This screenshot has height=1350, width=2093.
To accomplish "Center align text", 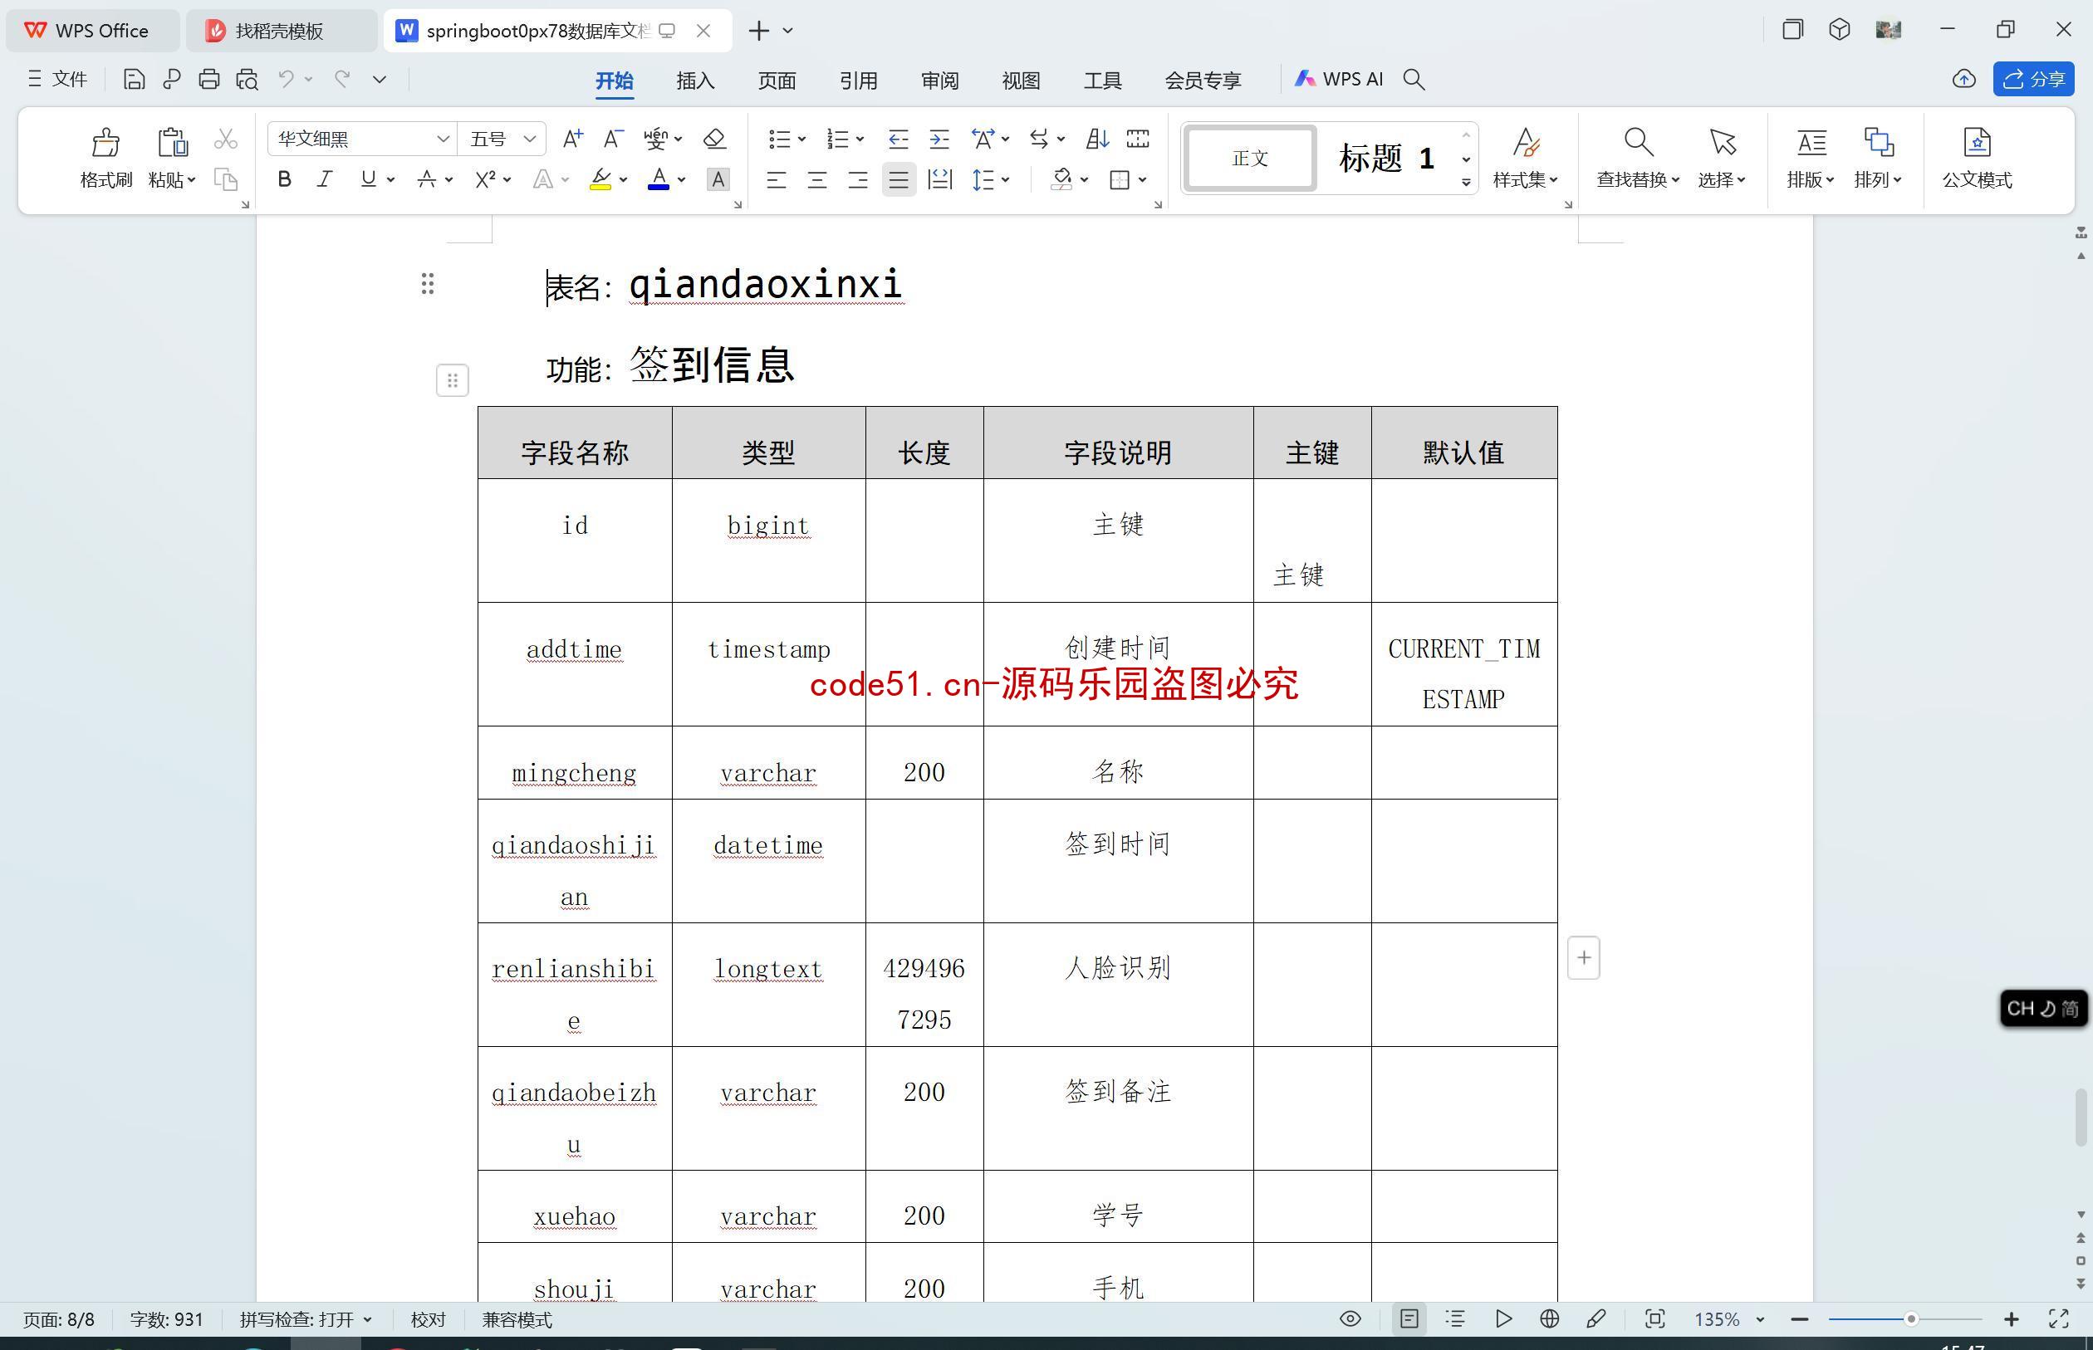I will [x=816, y=179].
